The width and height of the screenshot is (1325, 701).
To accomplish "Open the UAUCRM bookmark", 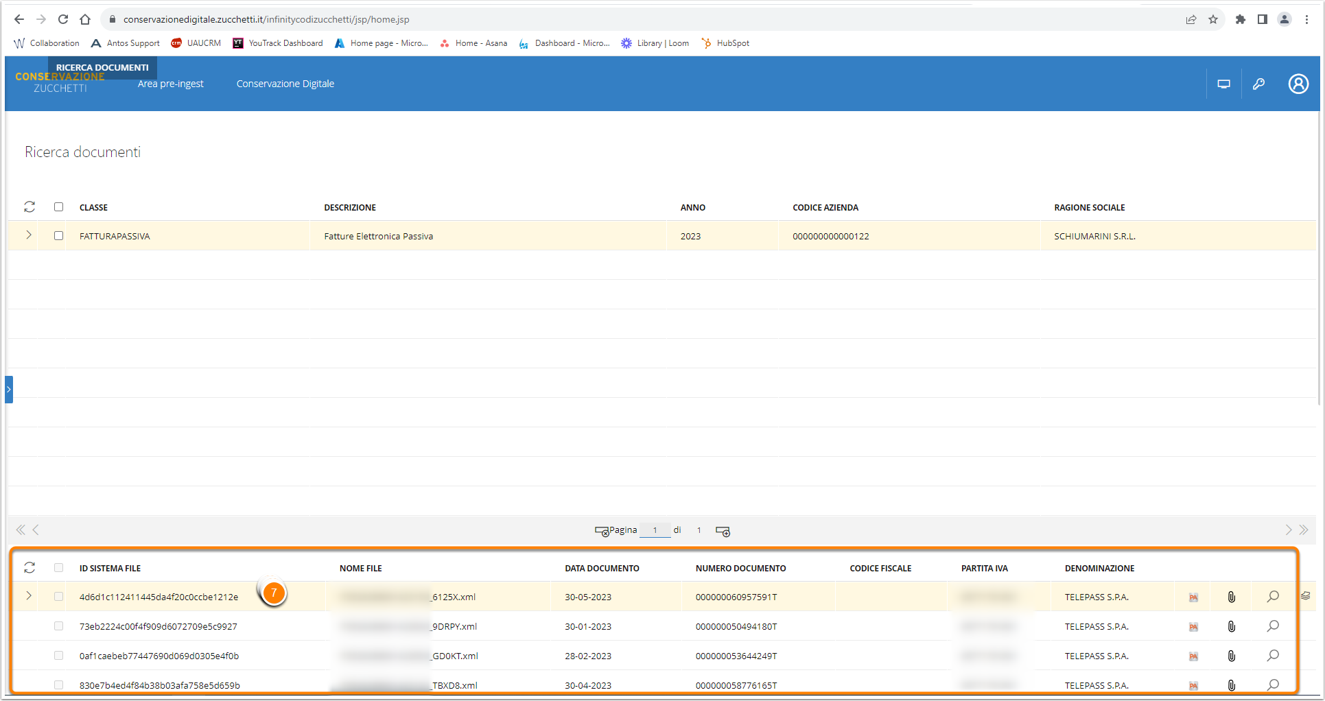I will pos(196,43).
